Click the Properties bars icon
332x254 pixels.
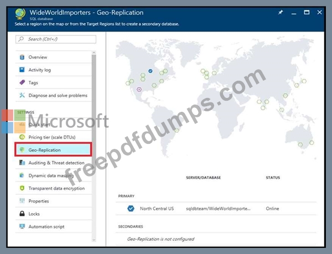[22, 201]
